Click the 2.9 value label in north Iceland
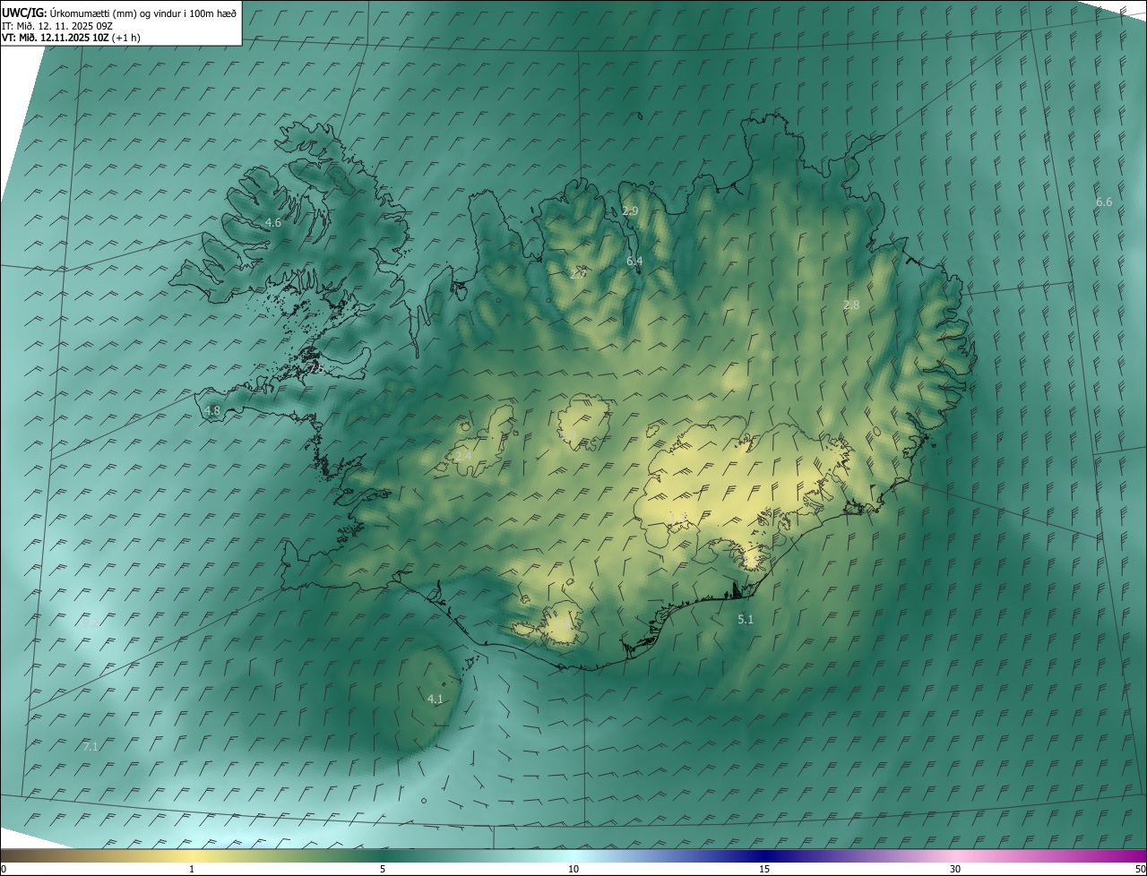 coord(630,210)
